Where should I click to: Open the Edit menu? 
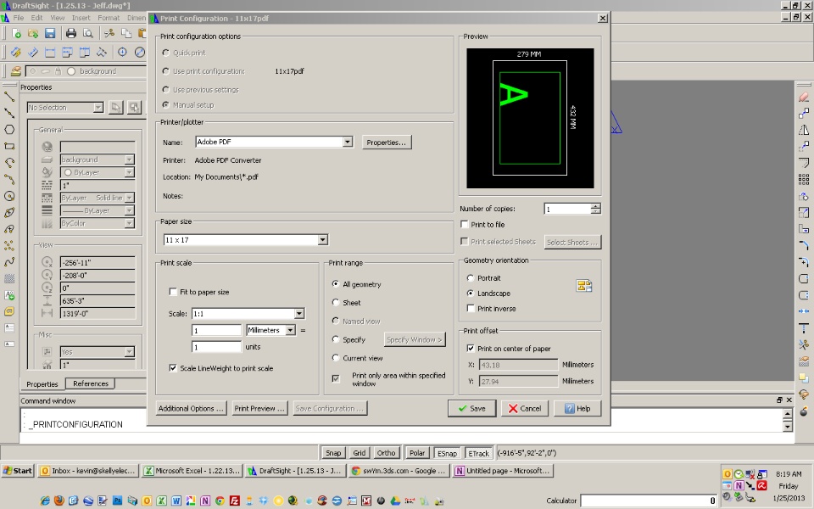click(x=36, y=18)
